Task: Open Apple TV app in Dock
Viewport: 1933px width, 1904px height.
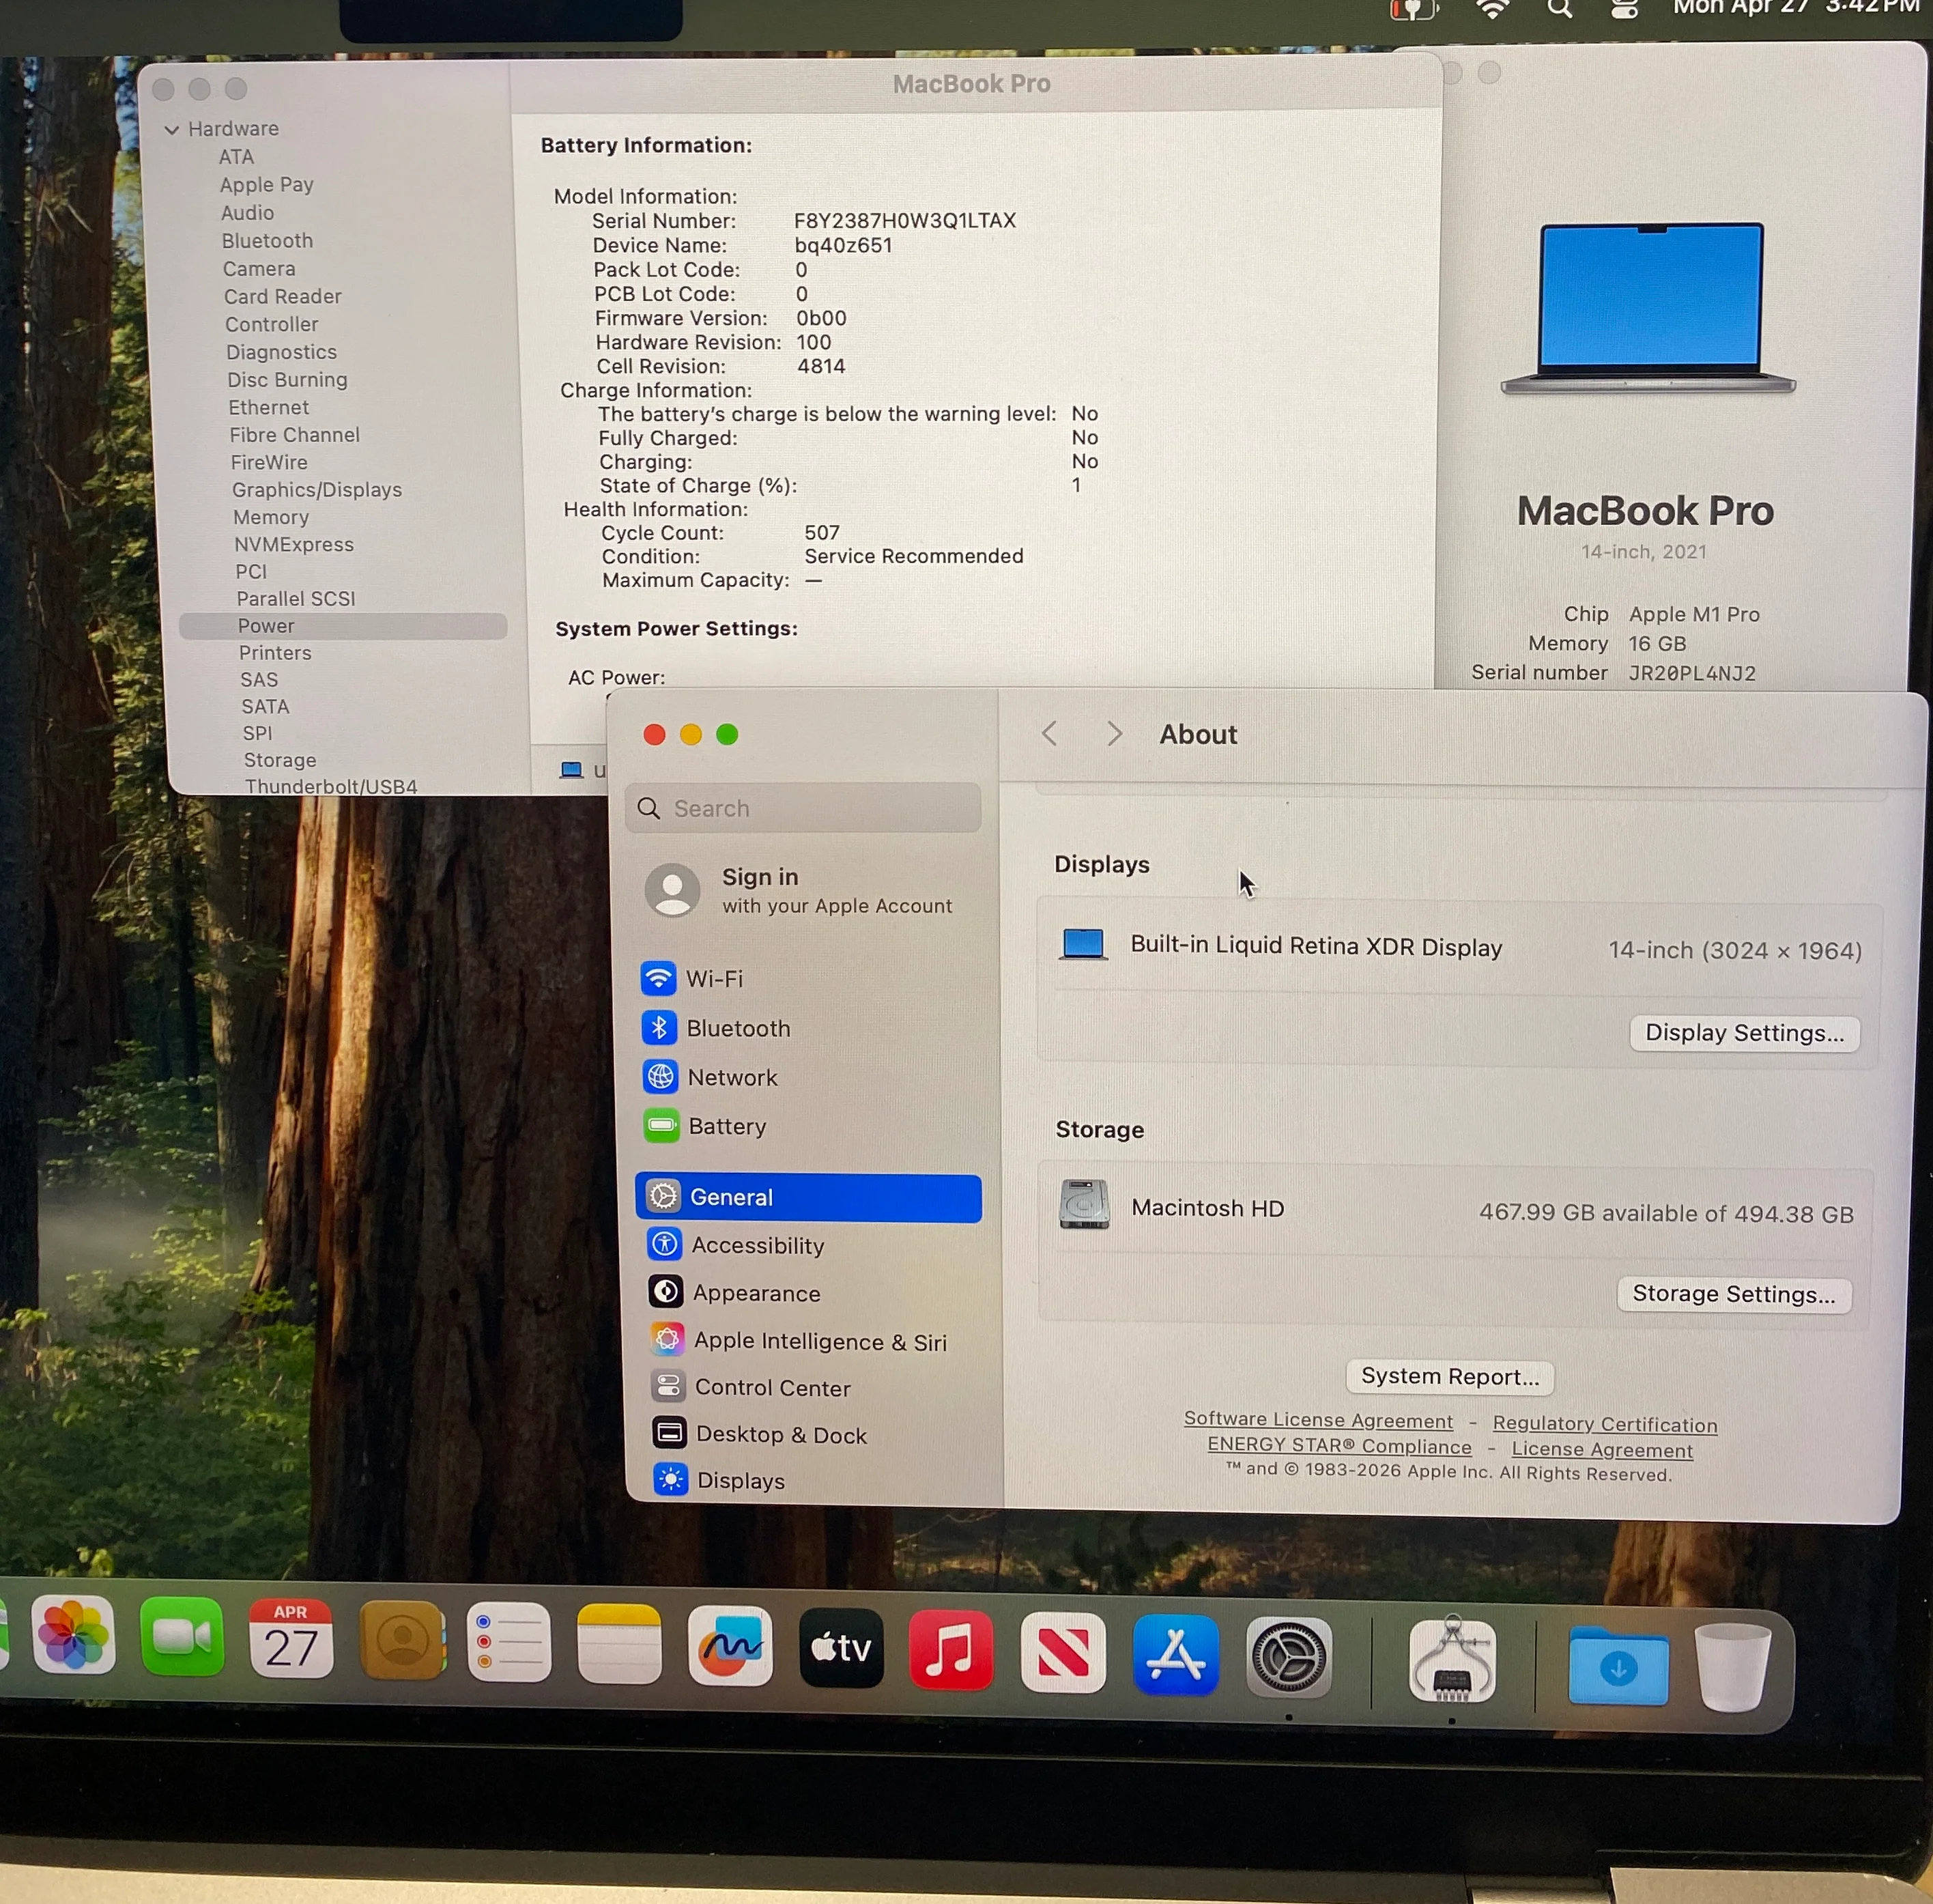Action: click(x=841, y=1648)
